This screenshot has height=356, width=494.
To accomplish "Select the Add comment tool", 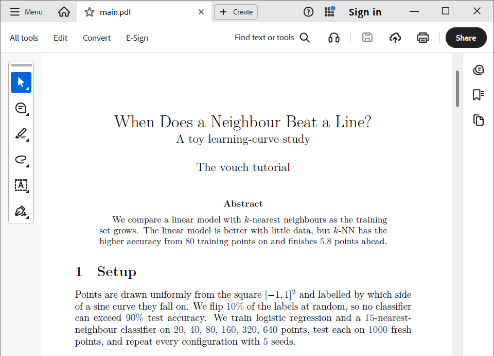I will pyautogui.click(x=21, y=108).
